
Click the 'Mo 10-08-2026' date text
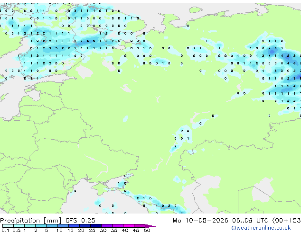point(200,221)
